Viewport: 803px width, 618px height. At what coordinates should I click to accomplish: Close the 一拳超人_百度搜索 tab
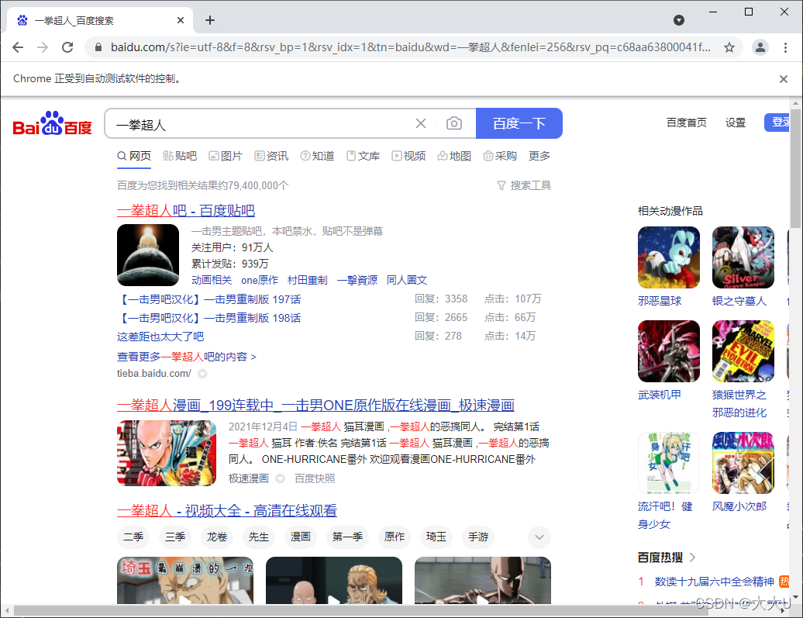click(x=181, y=20)
